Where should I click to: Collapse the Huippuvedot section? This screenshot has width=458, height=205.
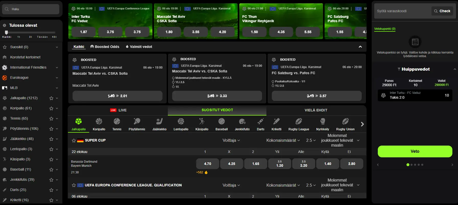pos(455,69)
